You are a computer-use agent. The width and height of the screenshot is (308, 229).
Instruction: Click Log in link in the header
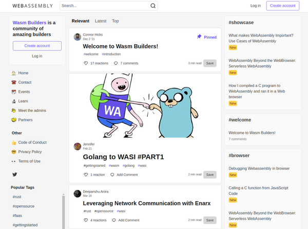[x=255, y=6]
